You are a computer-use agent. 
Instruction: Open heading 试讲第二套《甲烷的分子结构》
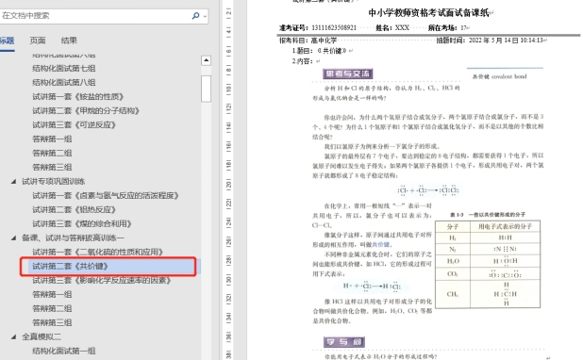pos(86,110)
